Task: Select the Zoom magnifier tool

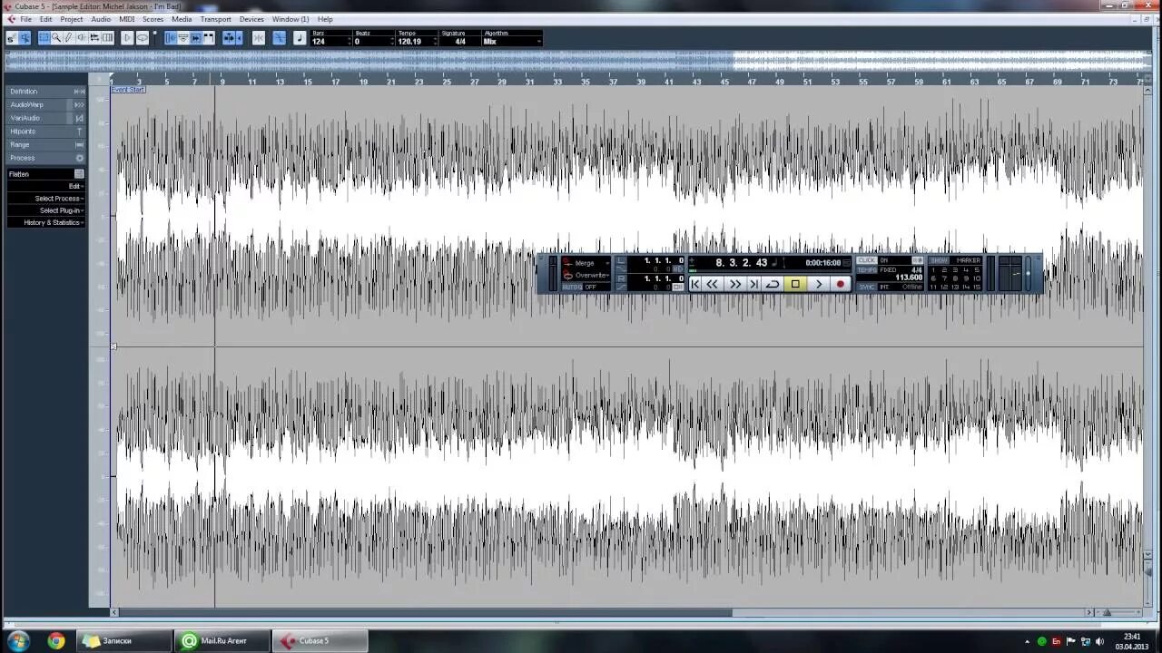Action: (x=56, y=38)
